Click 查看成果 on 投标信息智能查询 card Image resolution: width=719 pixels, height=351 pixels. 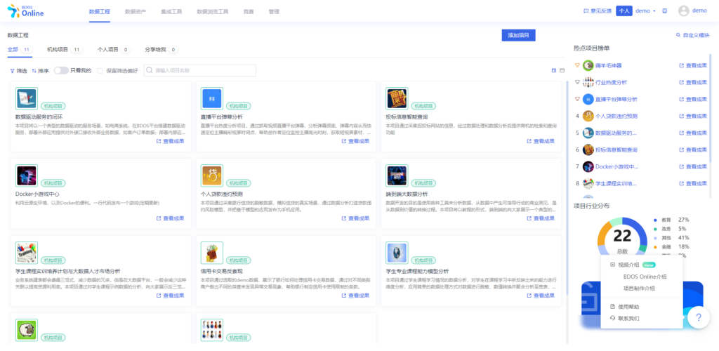(x=541, y=141)
